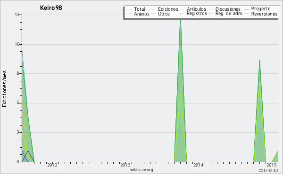This screenshot has height=174, width=283.
Task: Click the Anexos legend label
Action: pyautogui.click(x=141, y=14)
